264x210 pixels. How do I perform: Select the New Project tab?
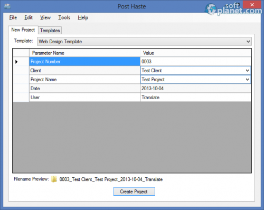tap(23, 30)
